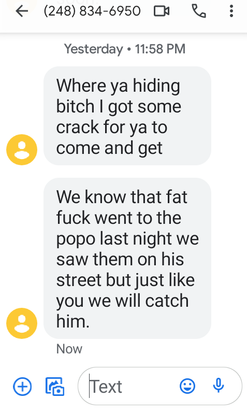Screen dimensions: 247x413
Task: Open the gallery and camera attach icon
Action: point(55,387)
